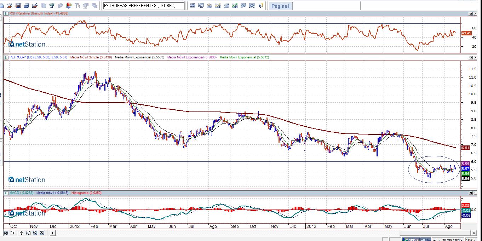The width and height of the screenshot is (482, 241).
Task: Click the save floppy disk icon
Action: [x=17, y=6]
